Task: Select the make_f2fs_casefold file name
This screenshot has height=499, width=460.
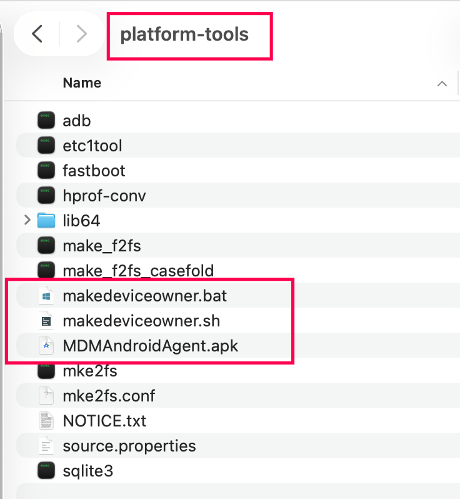Action: 138,271
